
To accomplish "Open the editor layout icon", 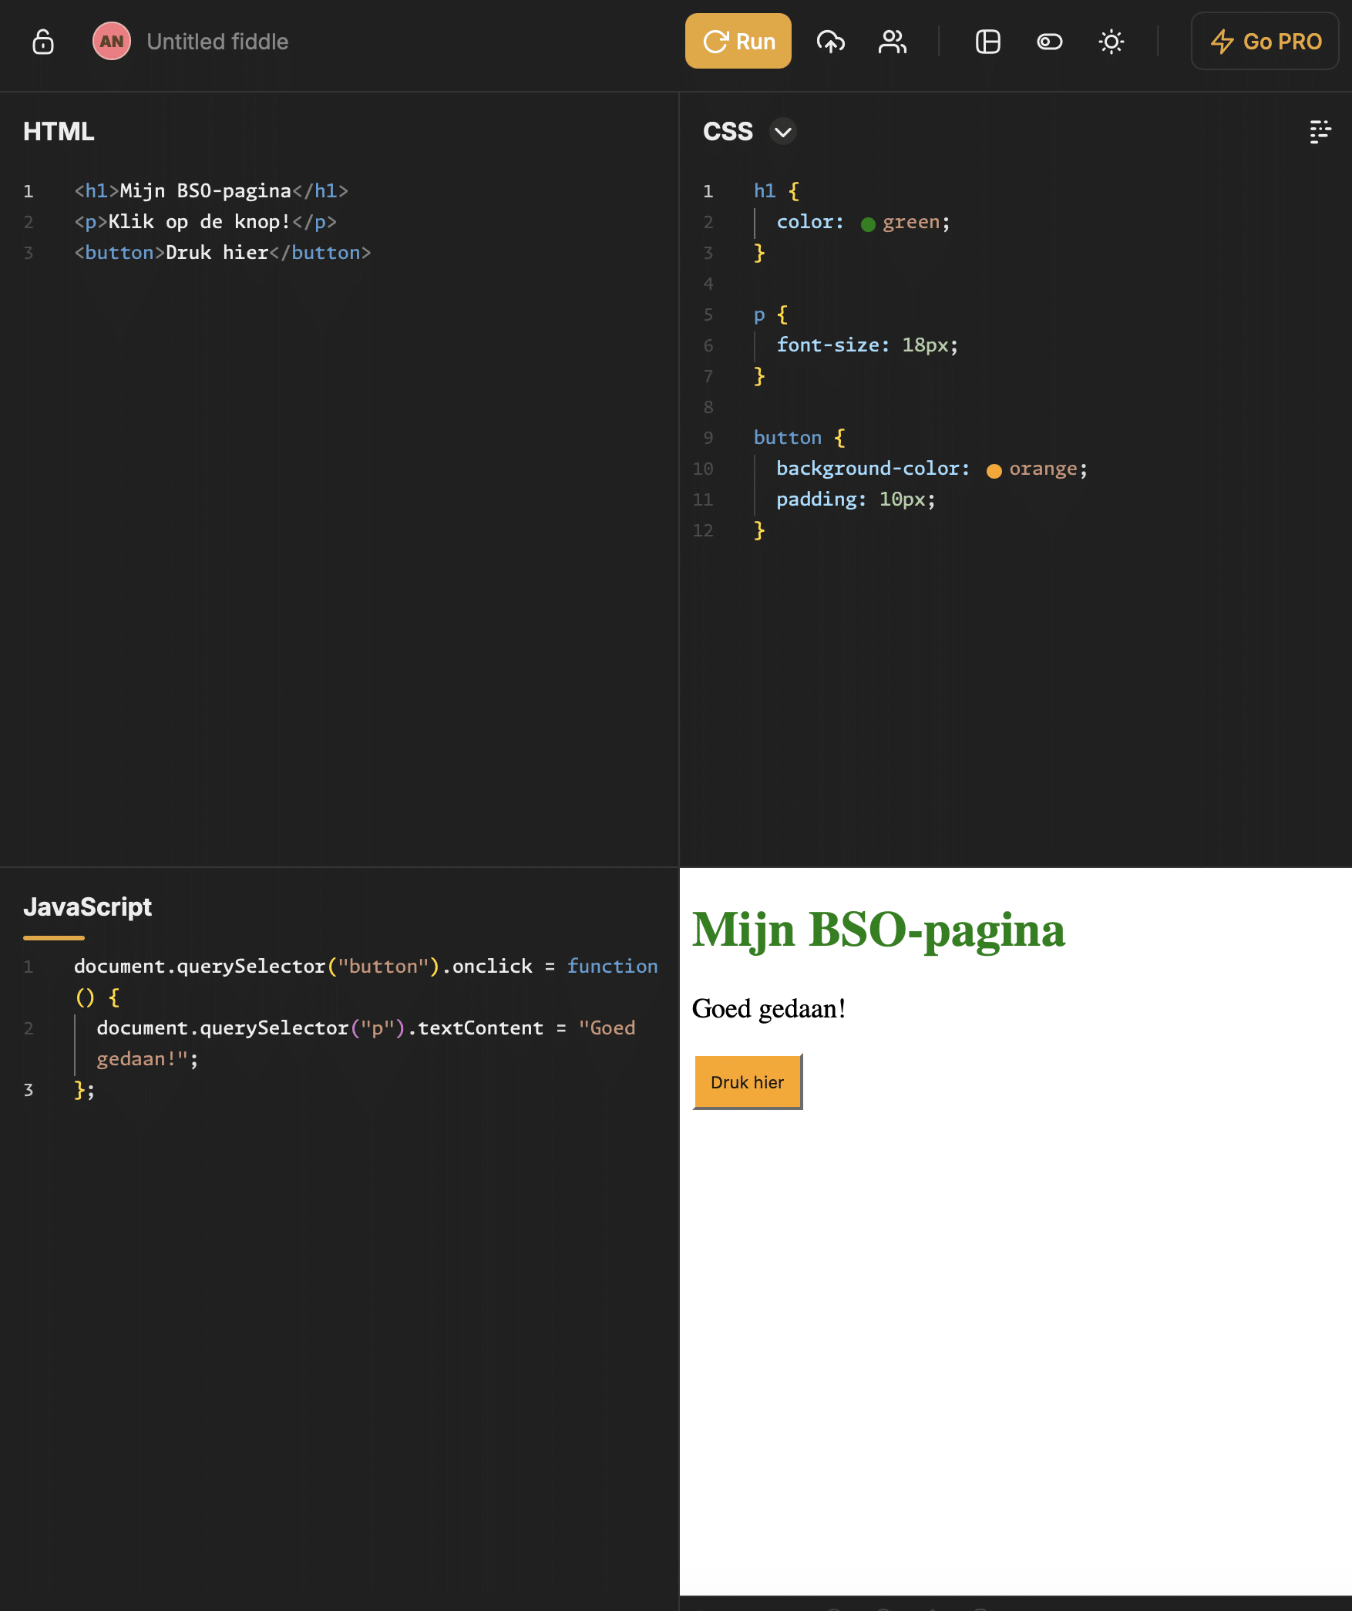I will (987, 42).
